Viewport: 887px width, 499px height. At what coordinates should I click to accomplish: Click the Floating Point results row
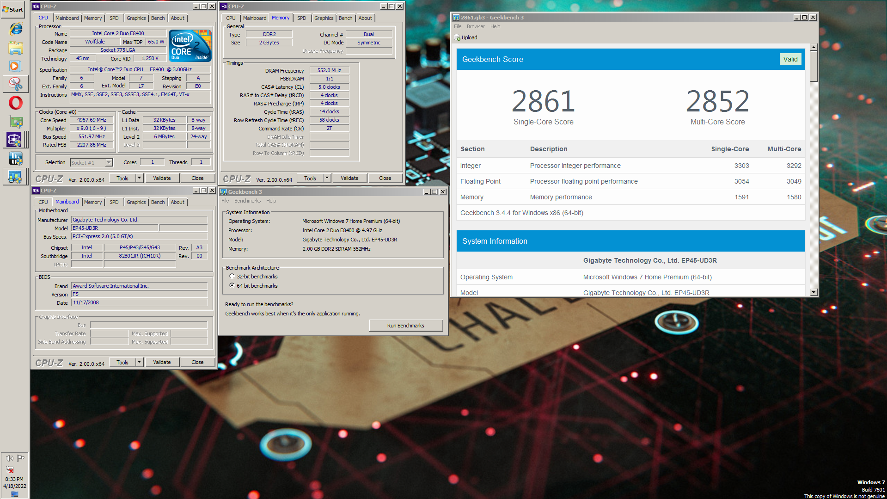630,181
